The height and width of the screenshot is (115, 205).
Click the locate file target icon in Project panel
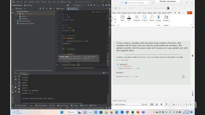click(40, 9)
